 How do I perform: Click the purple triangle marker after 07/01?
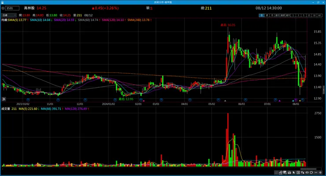[279, 101]
